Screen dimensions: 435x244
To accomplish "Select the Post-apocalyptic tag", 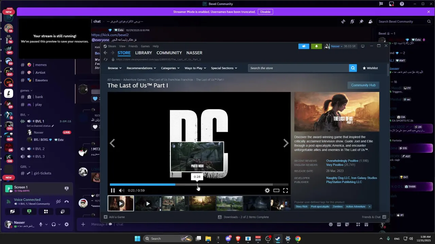I will click(320, 206).
